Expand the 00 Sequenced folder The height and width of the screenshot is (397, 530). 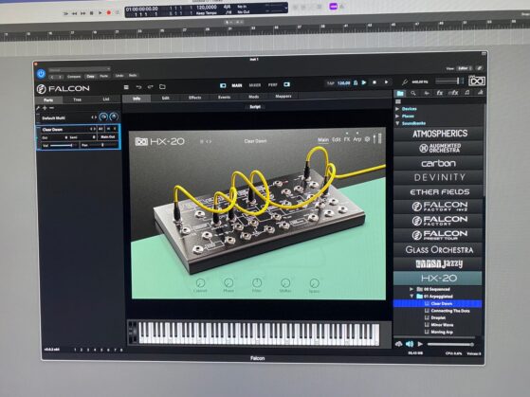[x=411, y=289]
